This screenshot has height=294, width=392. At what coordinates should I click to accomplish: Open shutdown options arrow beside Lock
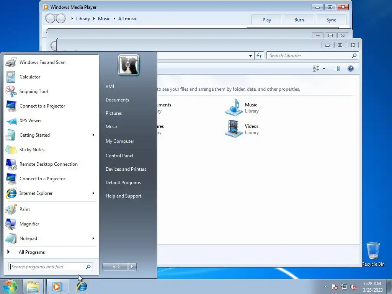click(x=132, y=267)
